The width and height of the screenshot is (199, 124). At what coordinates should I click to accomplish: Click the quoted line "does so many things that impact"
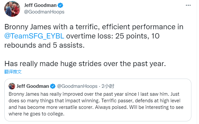point(95,101)
